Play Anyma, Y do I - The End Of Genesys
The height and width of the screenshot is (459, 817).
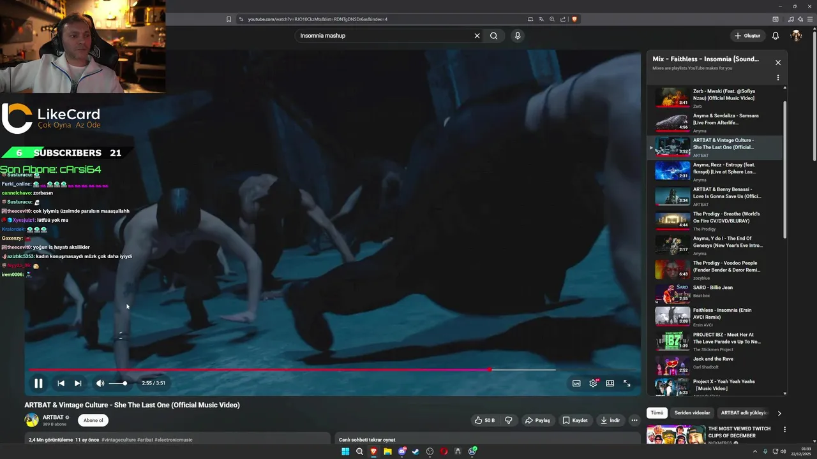pyautogui.click(x=715, y=245)
